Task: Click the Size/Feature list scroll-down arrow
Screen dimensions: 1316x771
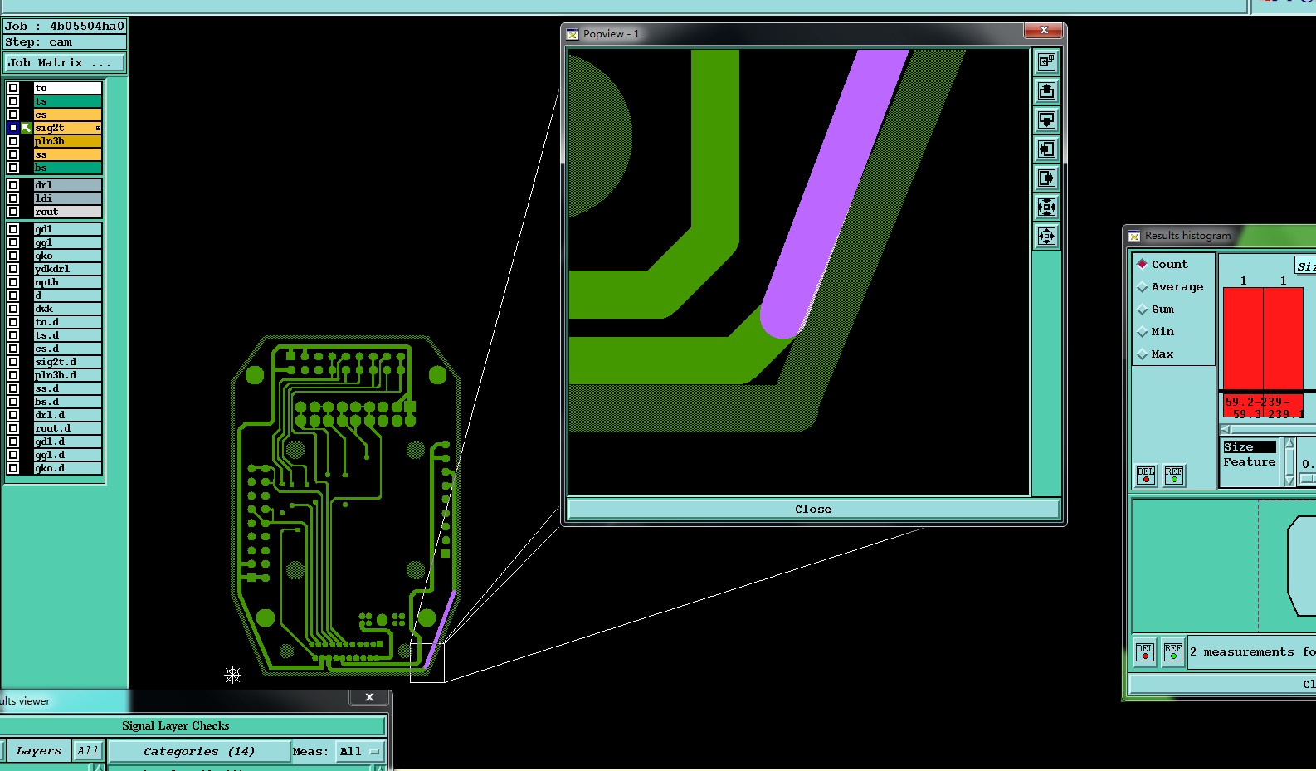Action: pyautogui.click(x=1289, y=481)
